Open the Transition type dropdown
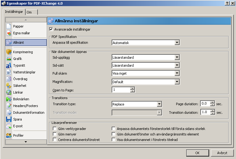Image resolution: width=236 pixels, height=159 pixels. pos(159,104)
